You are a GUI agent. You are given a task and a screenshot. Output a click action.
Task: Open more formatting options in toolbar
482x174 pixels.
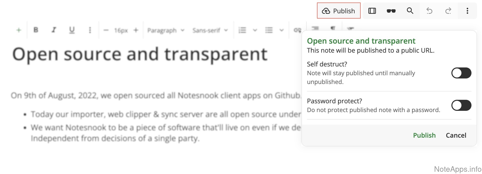[x=90, y=30]
